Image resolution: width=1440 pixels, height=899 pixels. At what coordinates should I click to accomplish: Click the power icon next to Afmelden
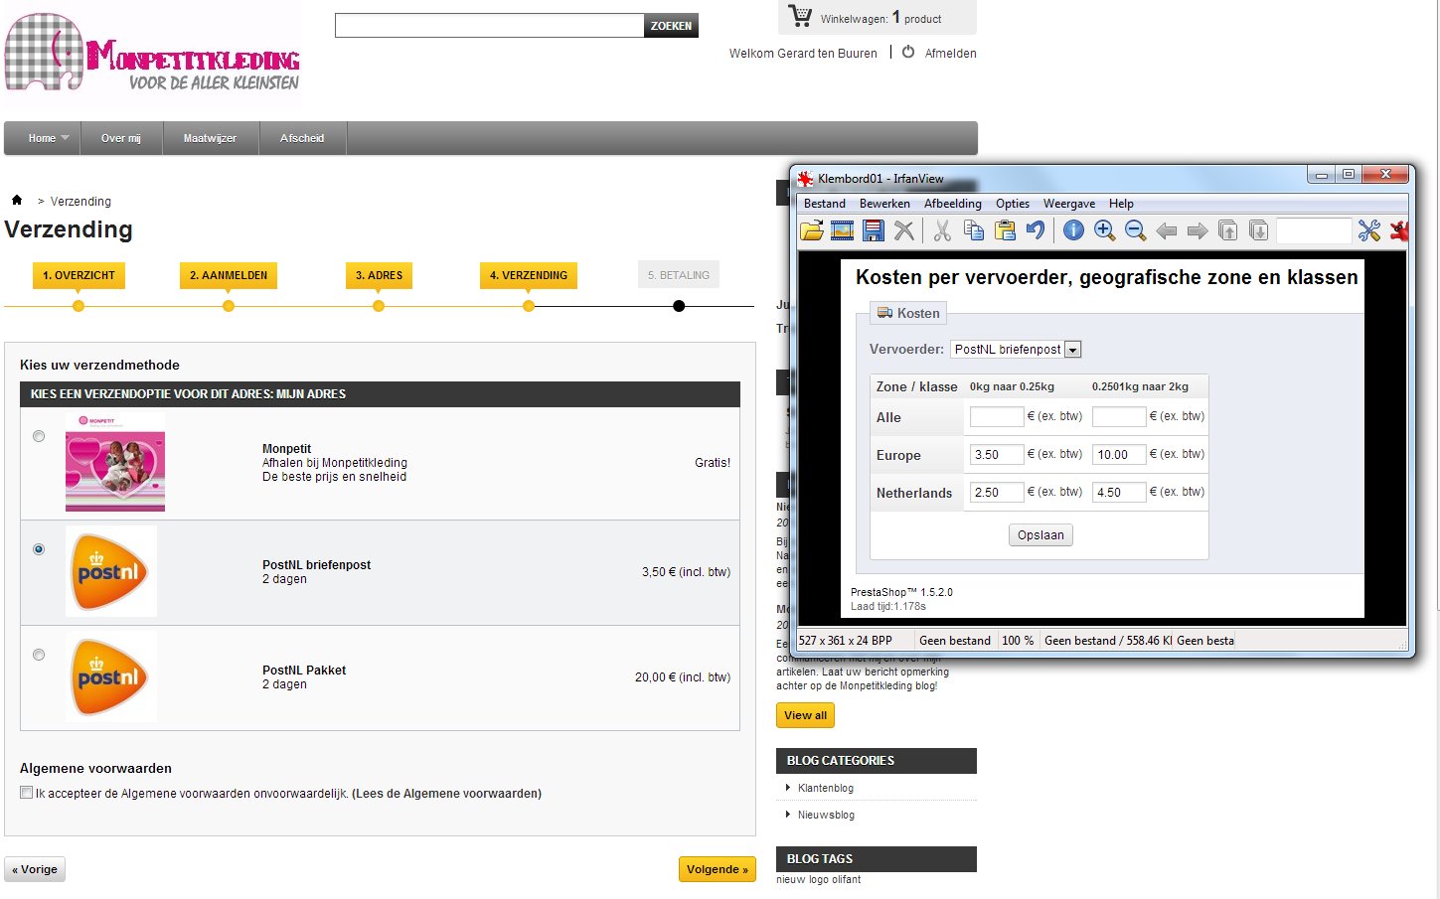pos(908,52)
